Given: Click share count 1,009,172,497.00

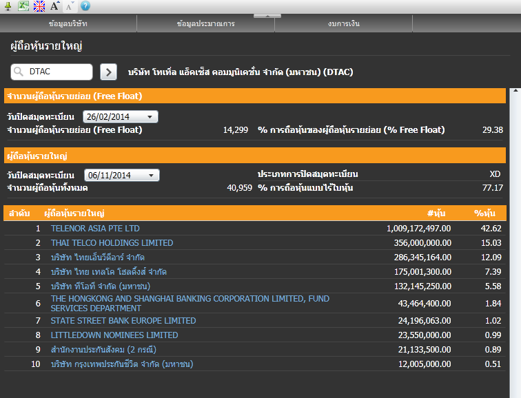Looking at the screenshot, I should pos(419,229).
